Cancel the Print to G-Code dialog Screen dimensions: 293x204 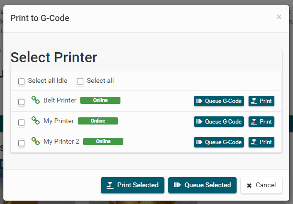[x=261, y=185]
